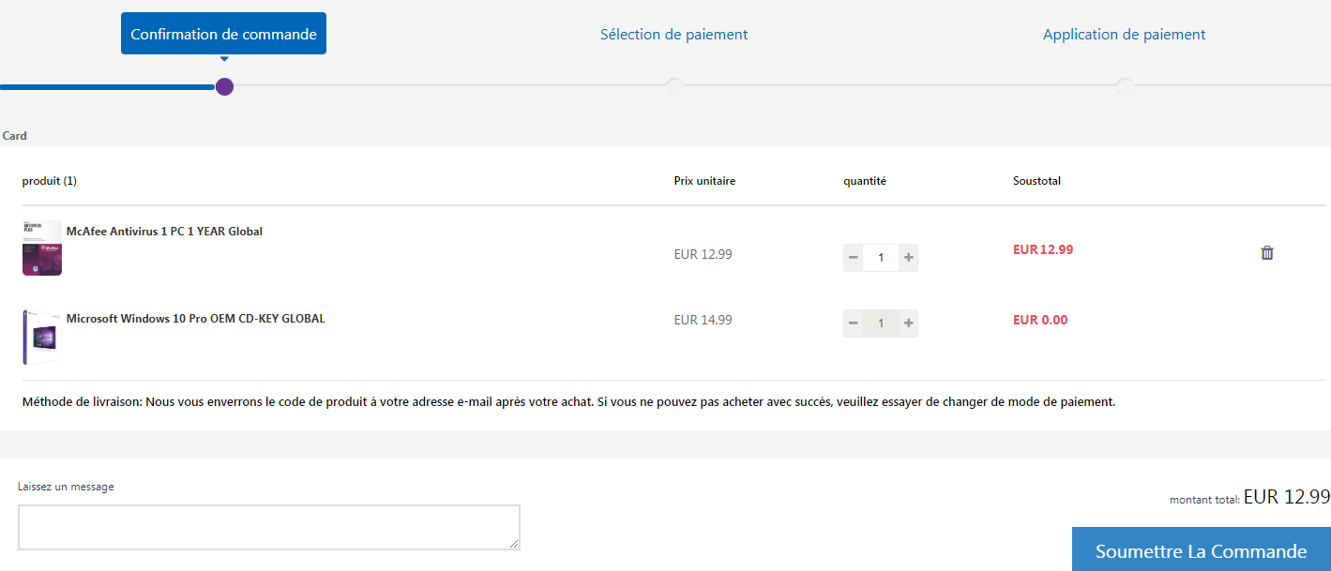Click the Application de paiement progress dot
Screen dimensions: 1331x571
[x=1125, y=87]
